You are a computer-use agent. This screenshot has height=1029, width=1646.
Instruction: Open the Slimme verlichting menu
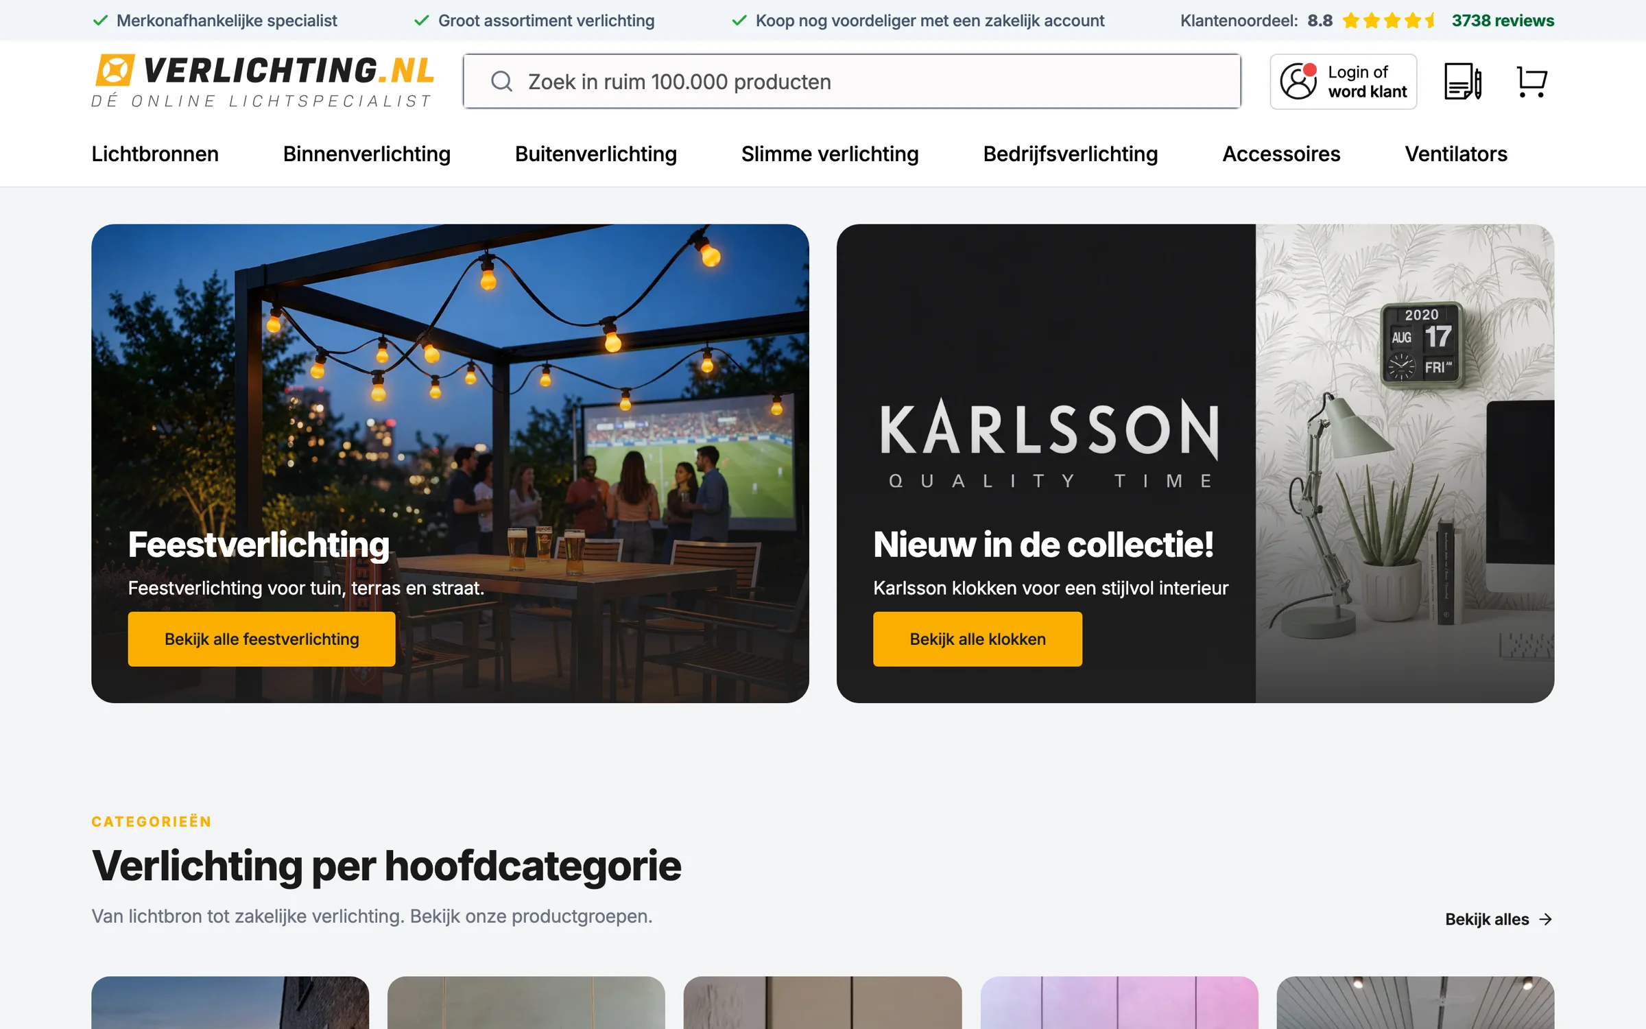click(830, 154)
